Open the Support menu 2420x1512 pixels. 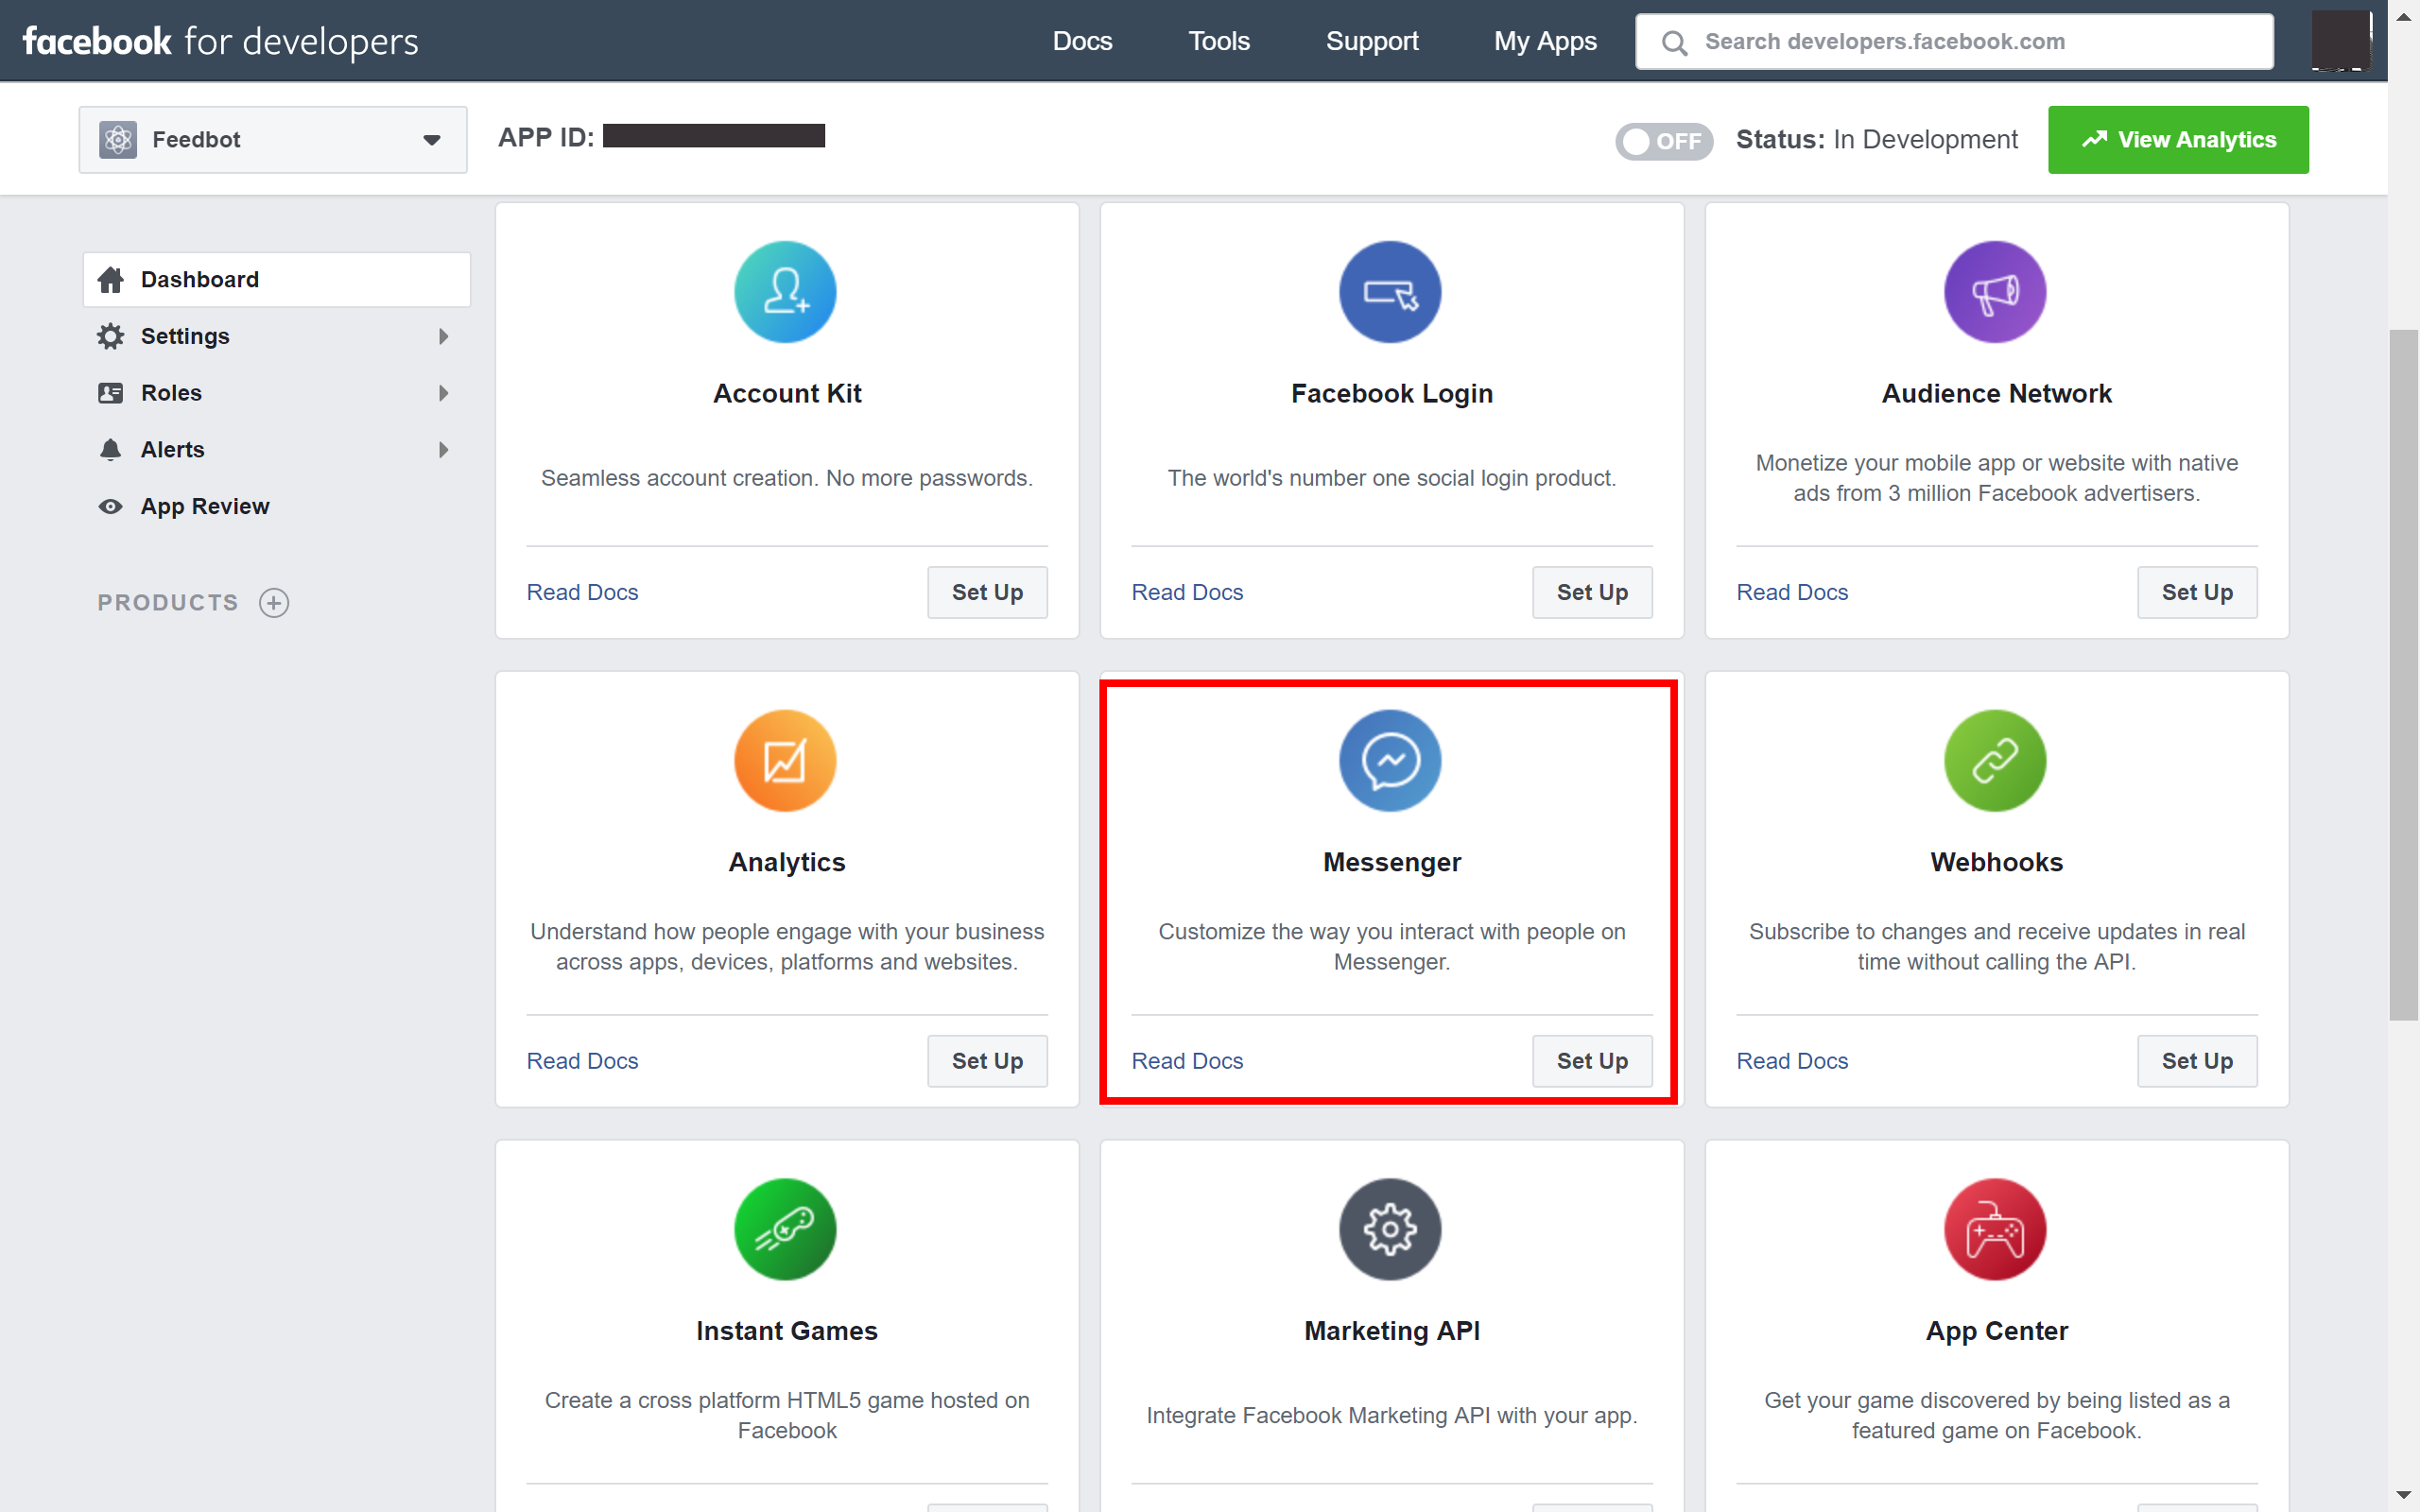[1372, 41]
